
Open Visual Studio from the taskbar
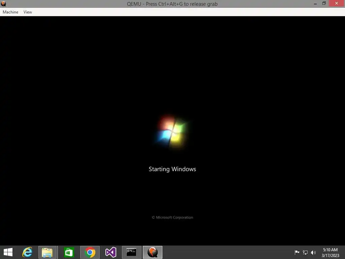[111, 252]
